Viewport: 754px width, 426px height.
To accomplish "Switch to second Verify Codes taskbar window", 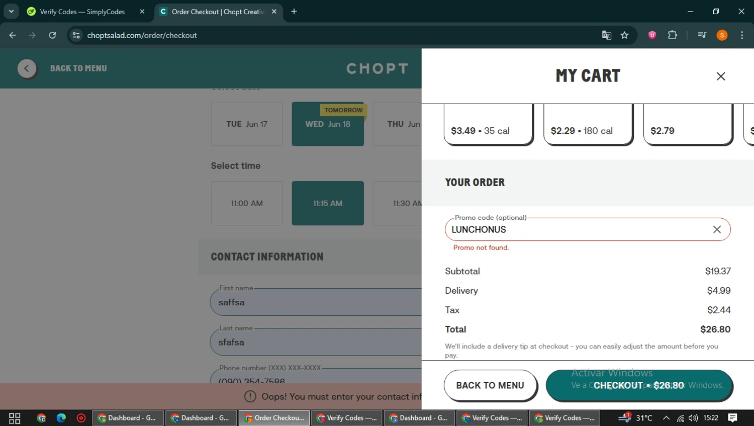I will (x=492, y=418).
